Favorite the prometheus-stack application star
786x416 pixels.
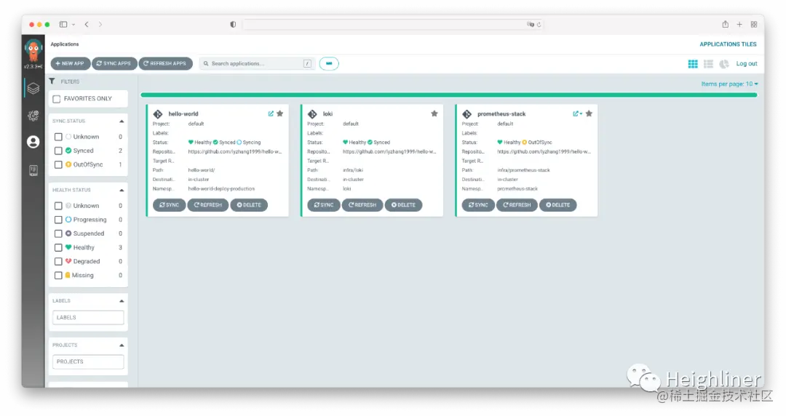click(589, 113)
